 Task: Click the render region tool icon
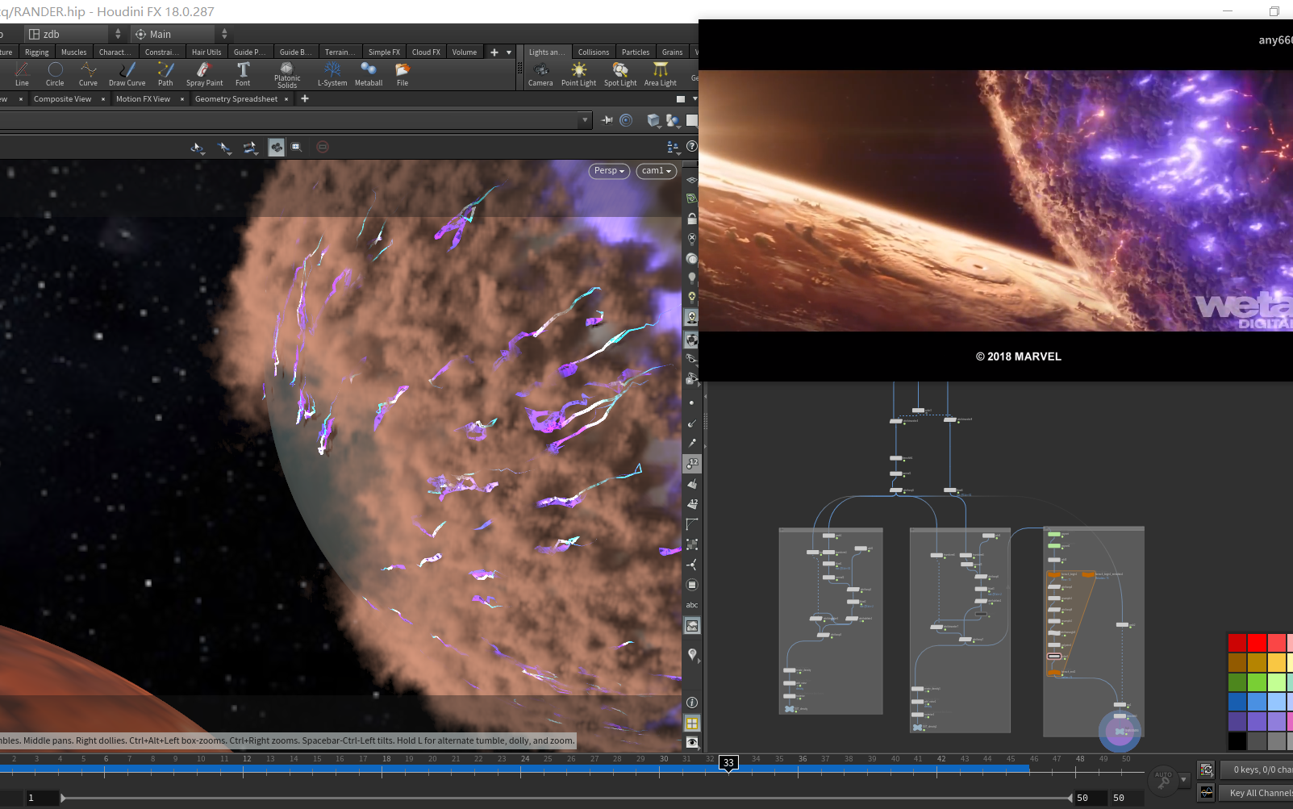pos(296,147)
